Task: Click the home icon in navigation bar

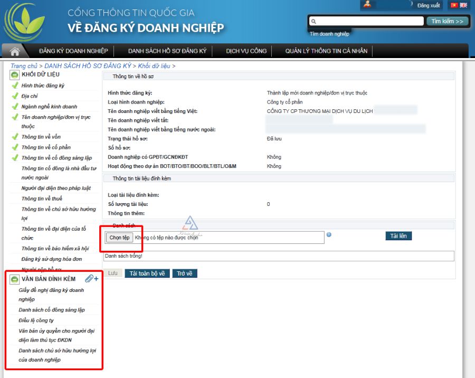Action: 15,51
